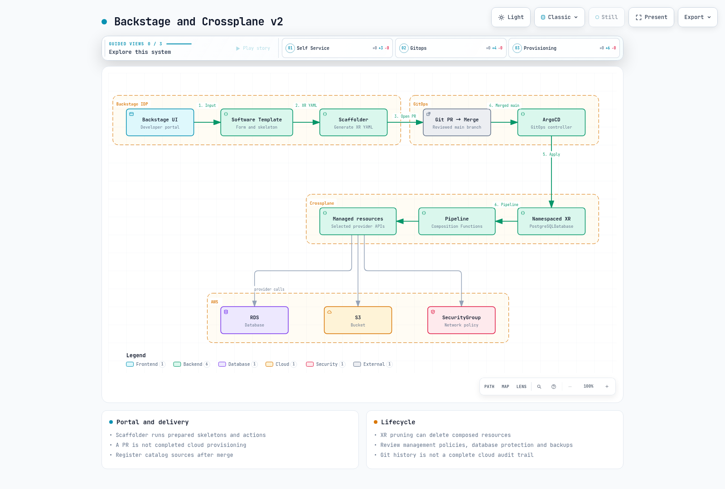The image size is (725, 489).
Task: Click the Software Template node icon
Action: pyautogui.click(x=226, y=114)
